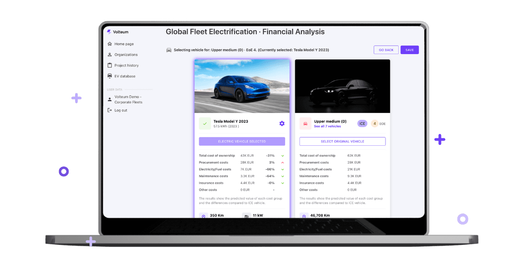Click the USER DATA sidebar section label
The height and width of the screenshot is (274, 524).
pyautogui.click(x=115, y=90)
